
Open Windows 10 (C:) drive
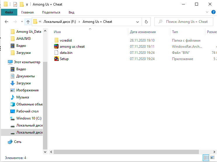(26, 118)
